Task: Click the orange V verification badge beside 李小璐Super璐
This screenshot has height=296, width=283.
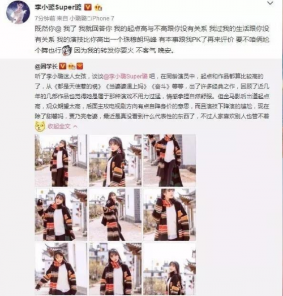Action: click(x=88, y=7)
